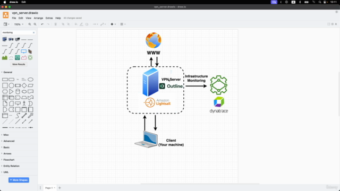
Task: Select the hexagon shape in General
Action: (x=5, y=91)
